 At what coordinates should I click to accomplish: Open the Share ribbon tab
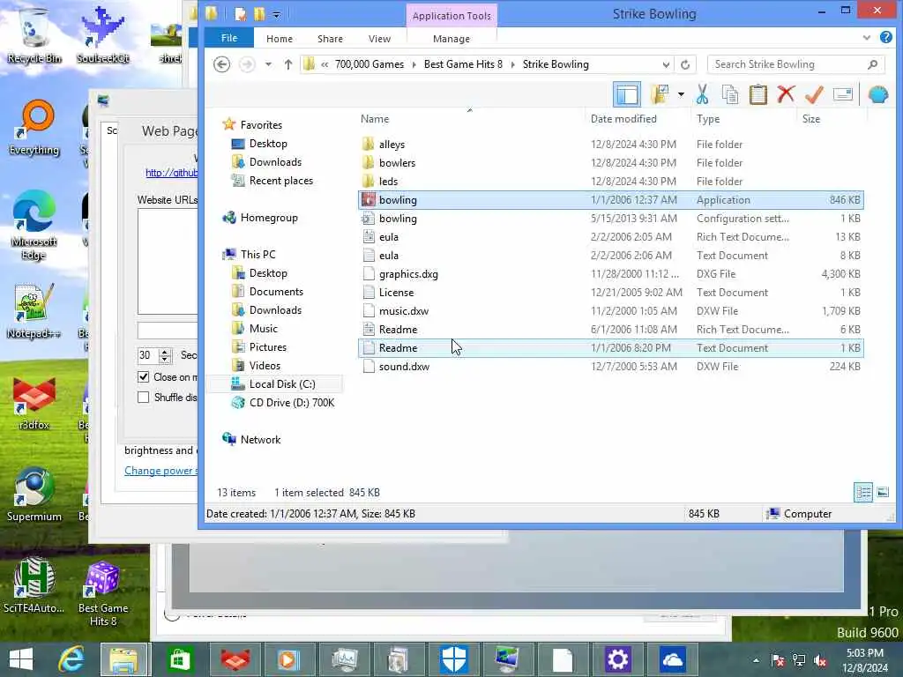point(330,39)
